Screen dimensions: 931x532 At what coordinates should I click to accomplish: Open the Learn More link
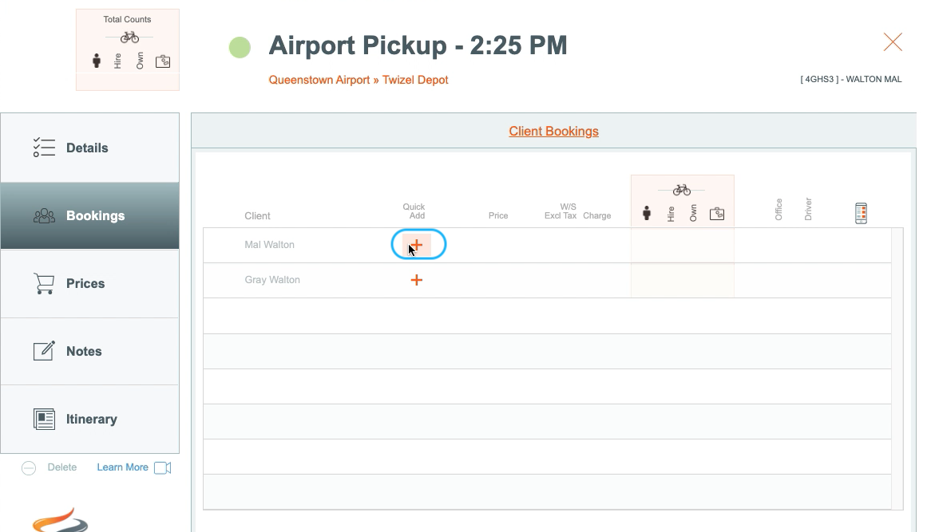click(122, 467)
